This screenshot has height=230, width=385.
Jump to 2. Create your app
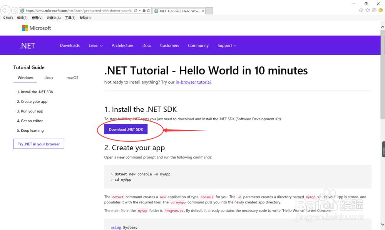click(x=32, y=101)
